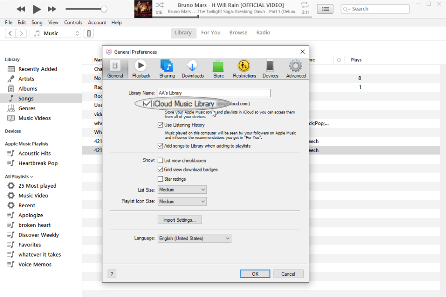Open the Controls menu

click(73, 23)
